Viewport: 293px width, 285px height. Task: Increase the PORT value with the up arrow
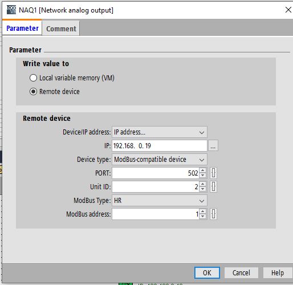click(203, 170)
